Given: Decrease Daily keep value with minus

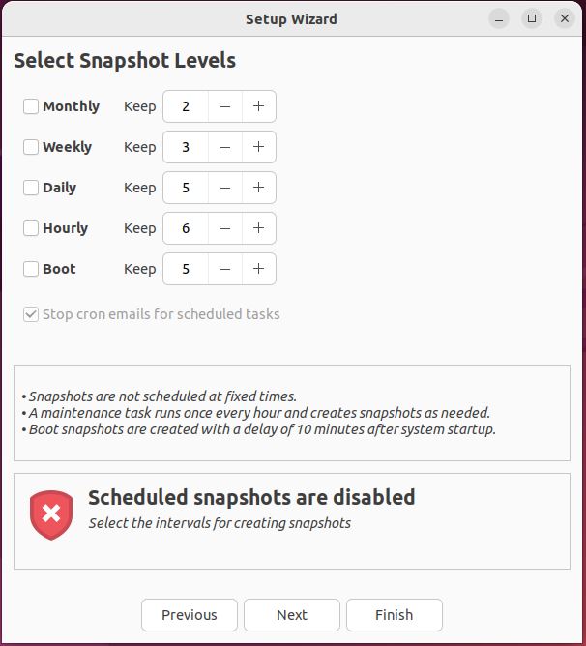Looking at the screenshot, I should [x=225, y=188].
